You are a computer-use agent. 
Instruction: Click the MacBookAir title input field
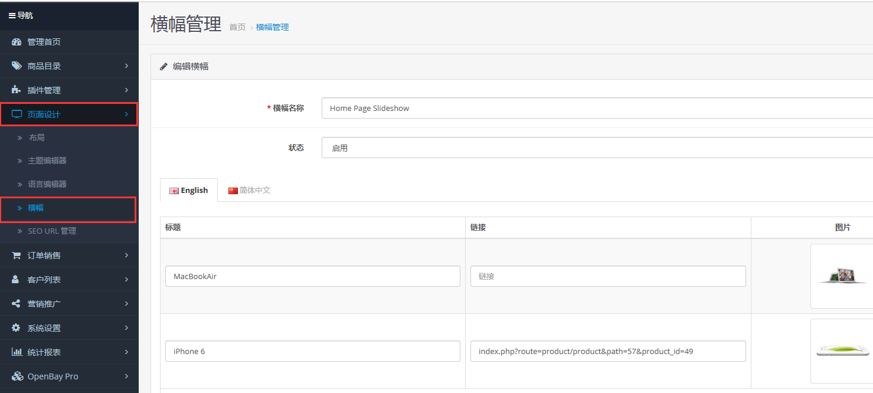pyautogui.click(x=313, y=276)
